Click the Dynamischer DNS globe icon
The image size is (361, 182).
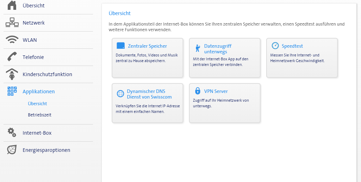pos(120,94)
